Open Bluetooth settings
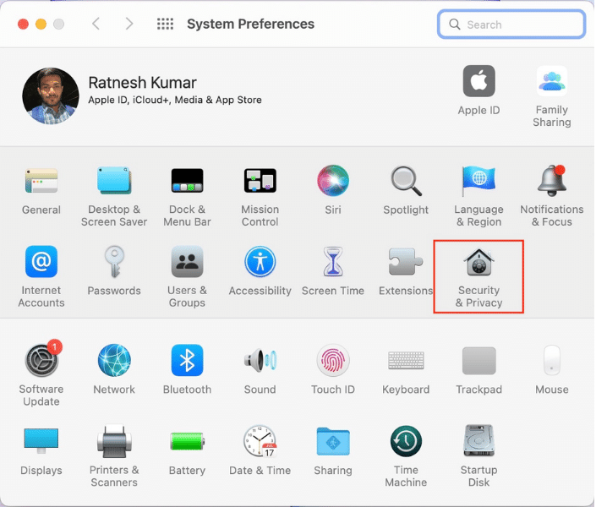The height and width of the screenshot is (507, 596). (x=187, y=360)
